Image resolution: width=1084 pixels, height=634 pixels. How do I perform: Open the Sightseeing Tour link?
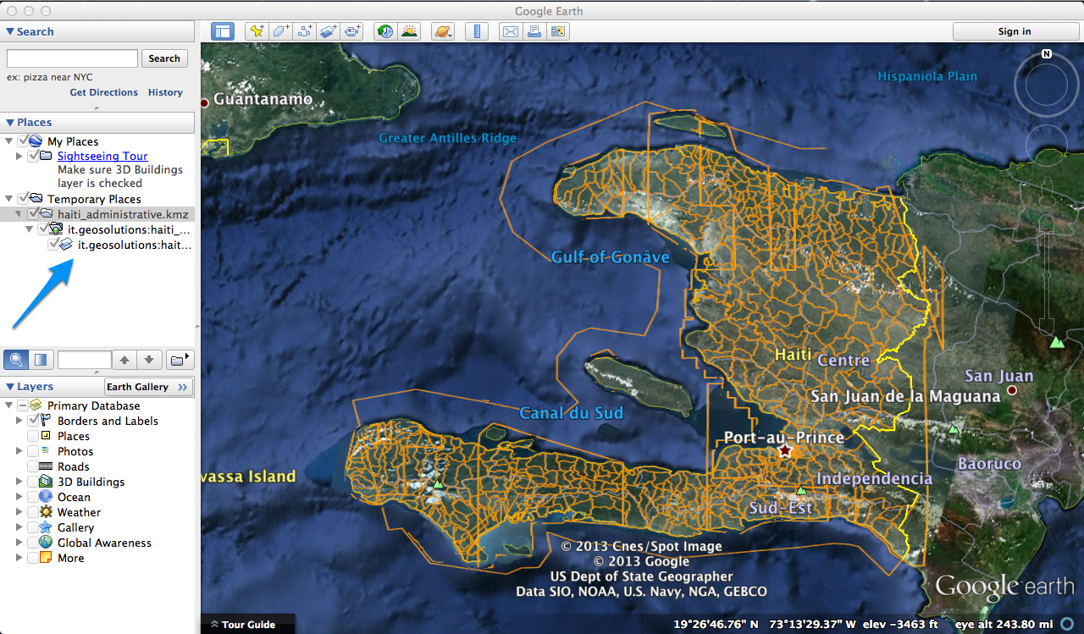click(102, 157)
